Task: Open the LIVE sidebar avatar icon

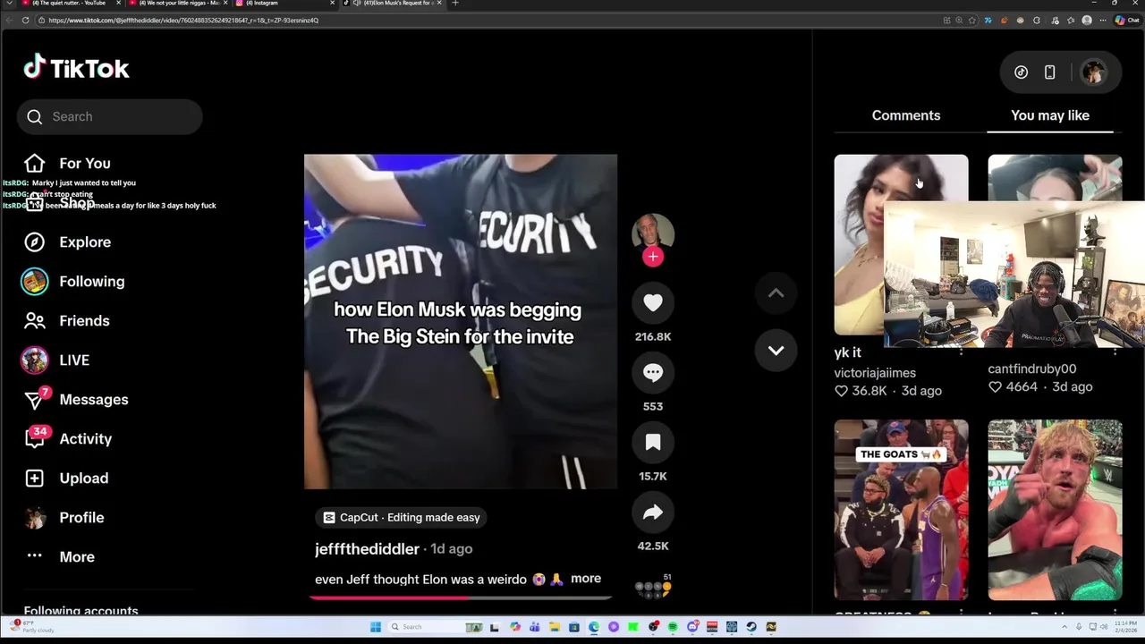Action: pyautogui.click(x=34, y=360)
